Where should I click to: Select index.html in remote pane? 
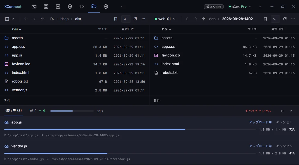tap(225, 64)
